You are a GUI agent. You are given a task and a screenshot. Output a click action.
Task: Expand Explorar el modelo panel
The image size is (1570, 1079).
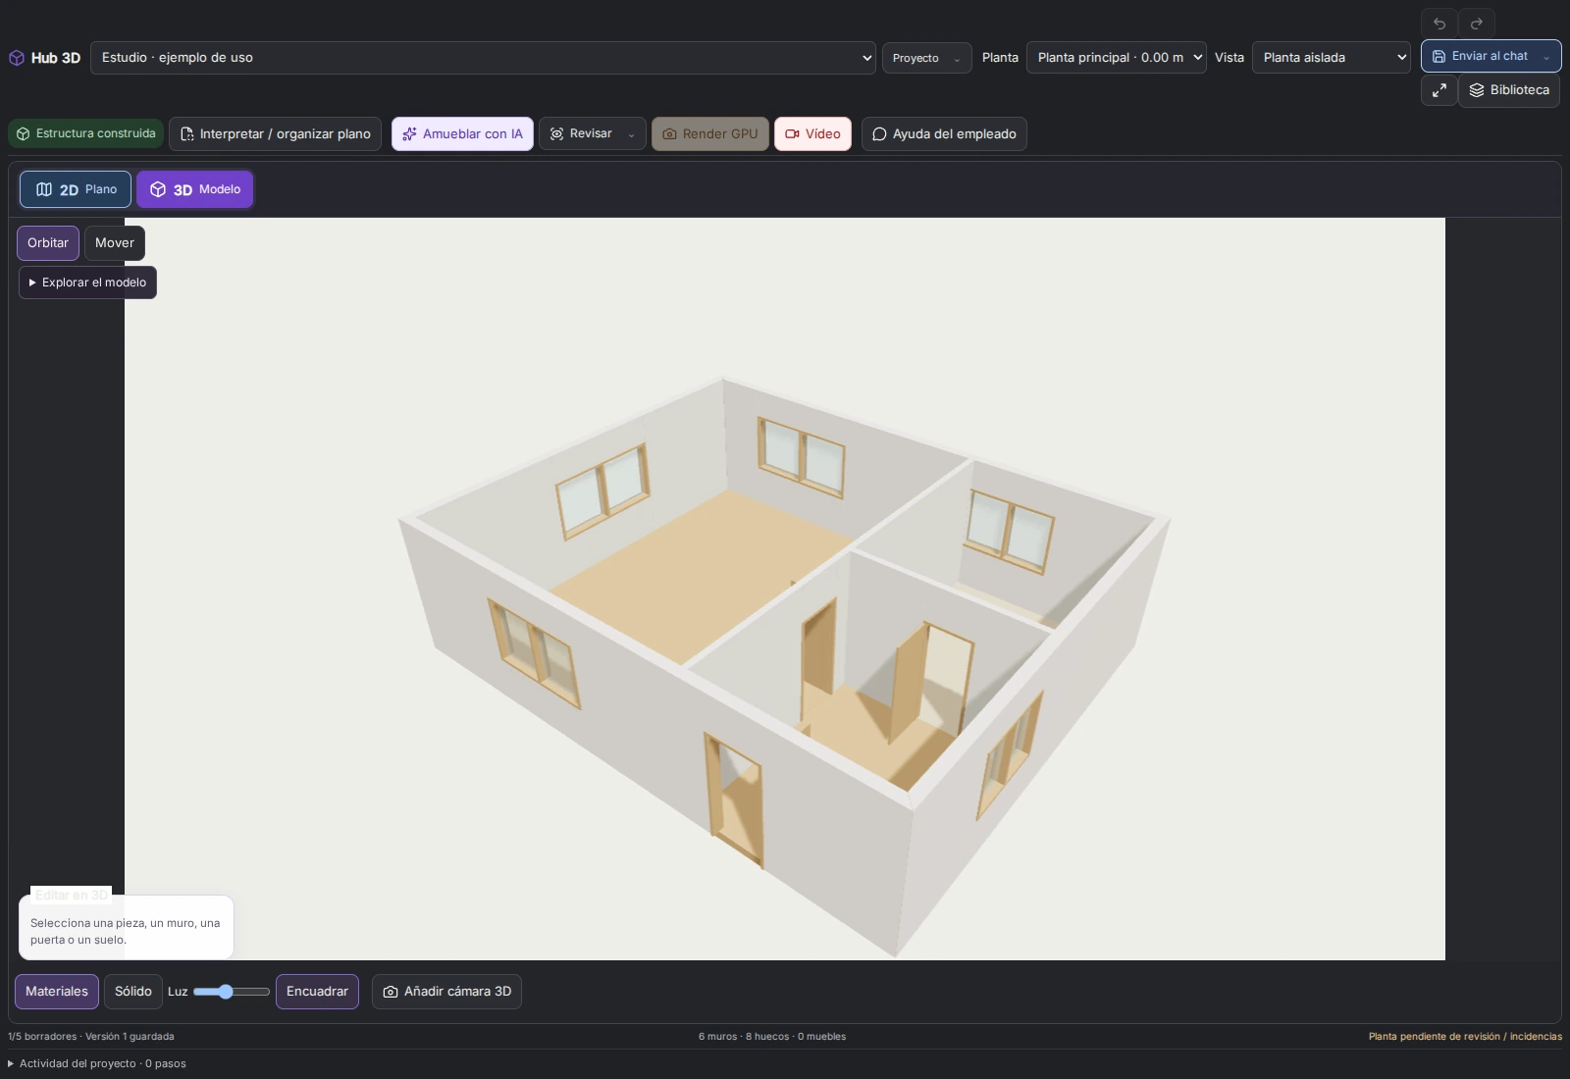pyautogui.click(x=87, y=283)
